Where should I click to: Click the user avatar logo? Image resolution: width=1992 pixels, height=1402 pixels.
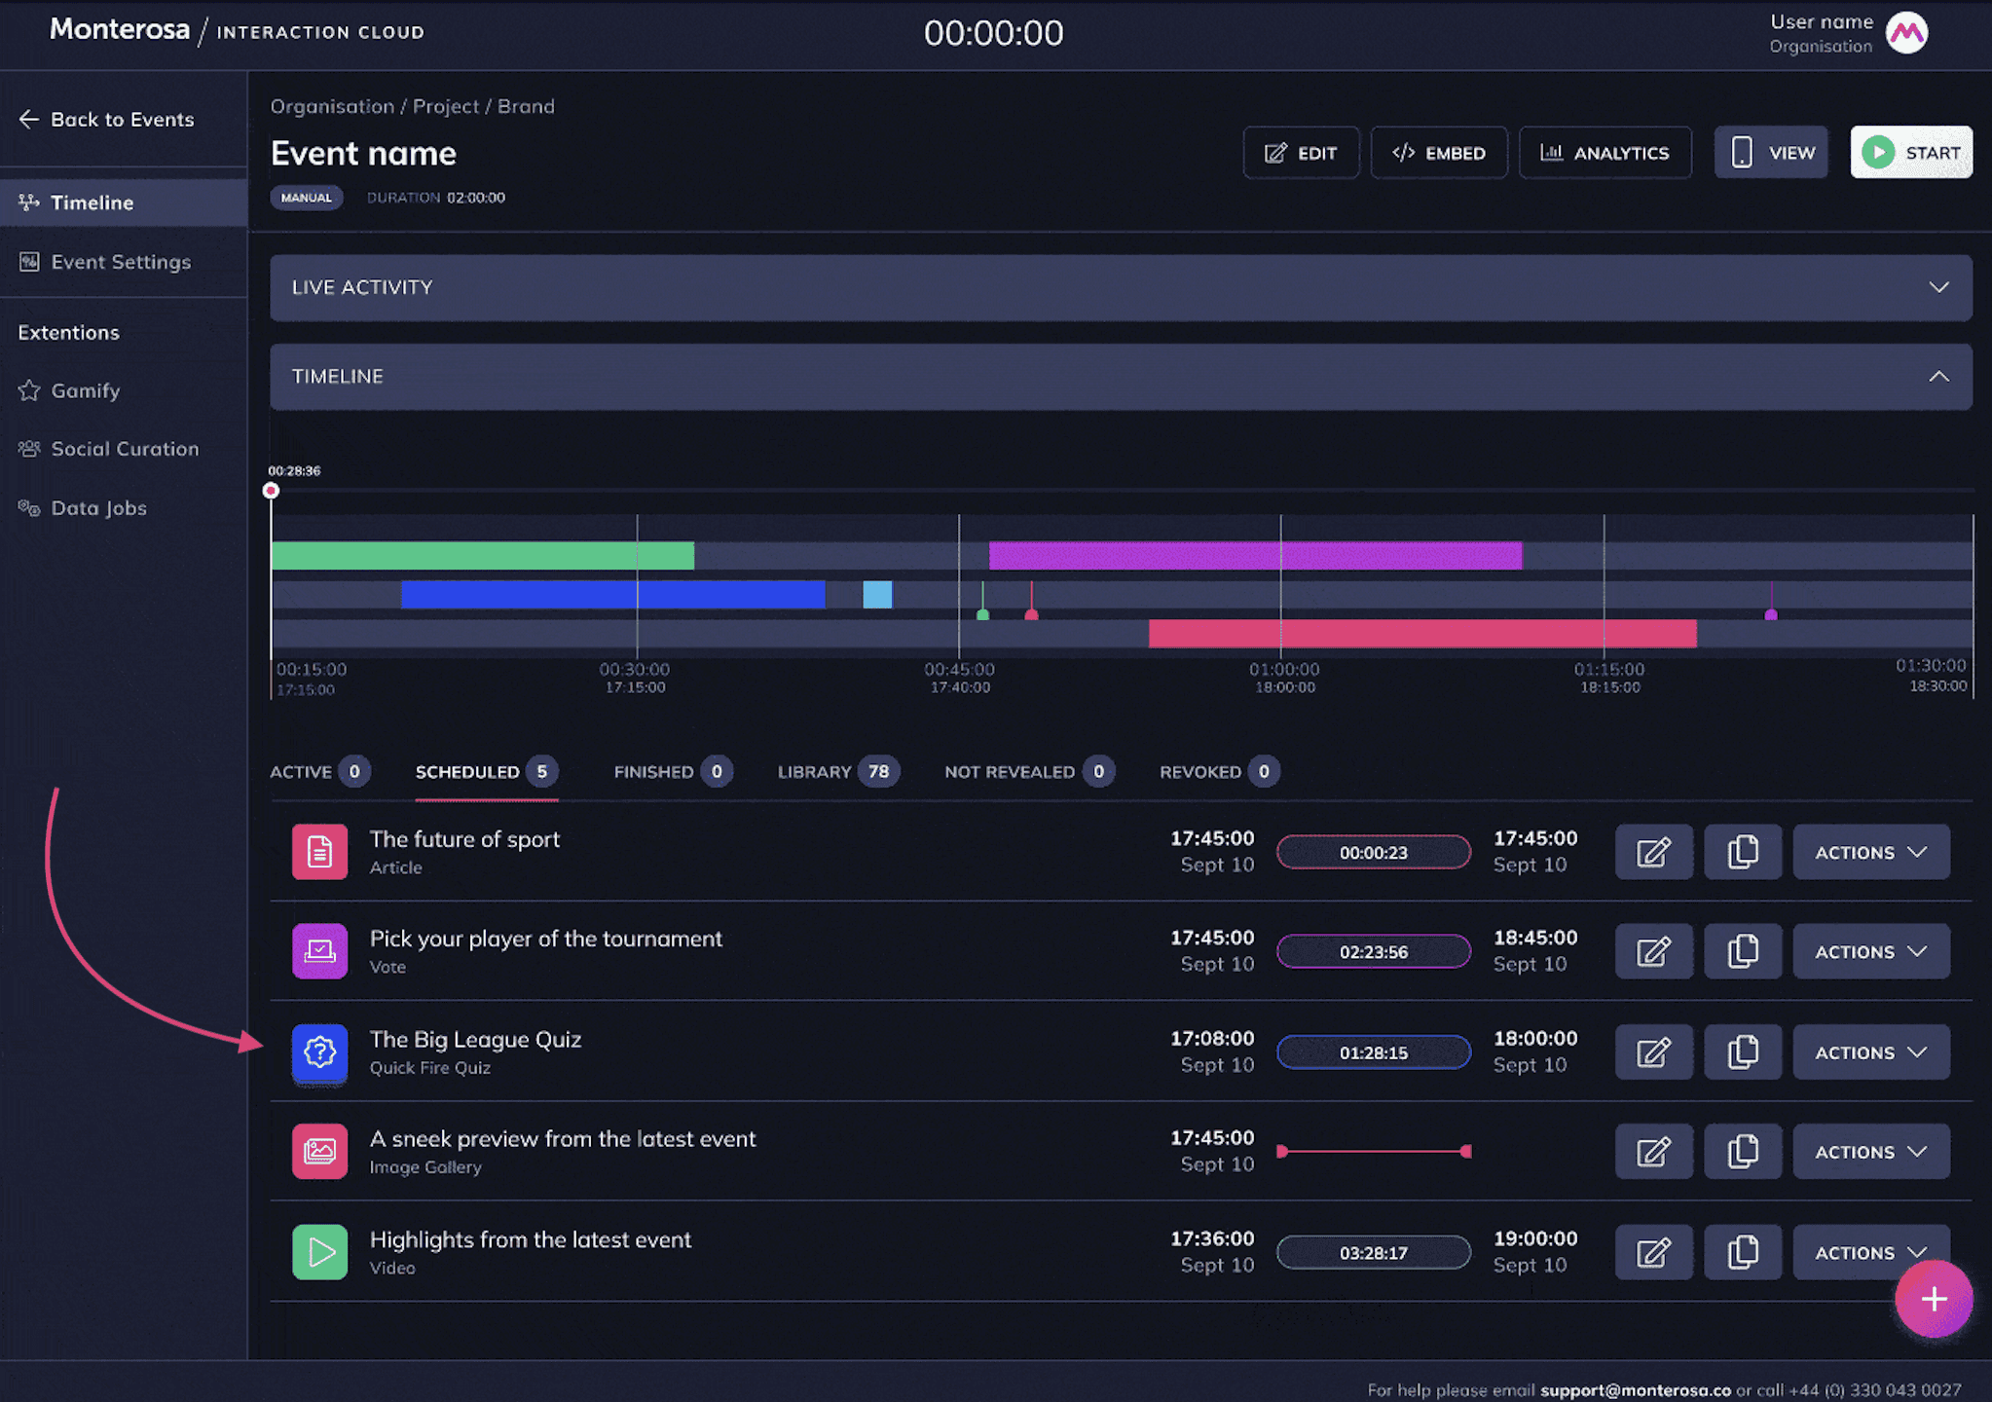1906,34
